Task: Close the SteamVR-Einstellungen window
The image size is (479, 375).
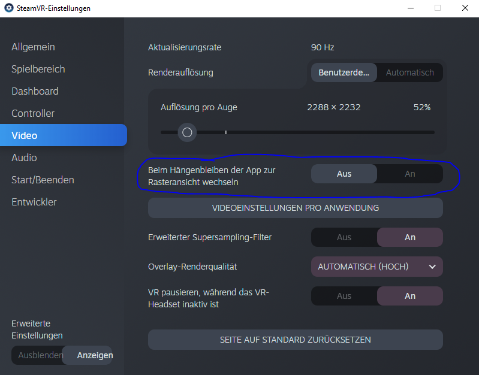Action: click(465, 8)
